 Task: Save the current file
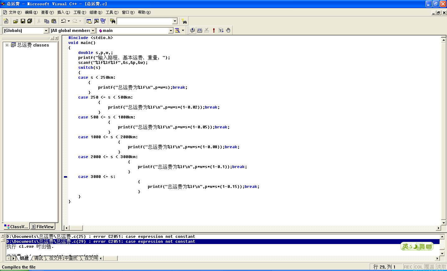(23, 21)
